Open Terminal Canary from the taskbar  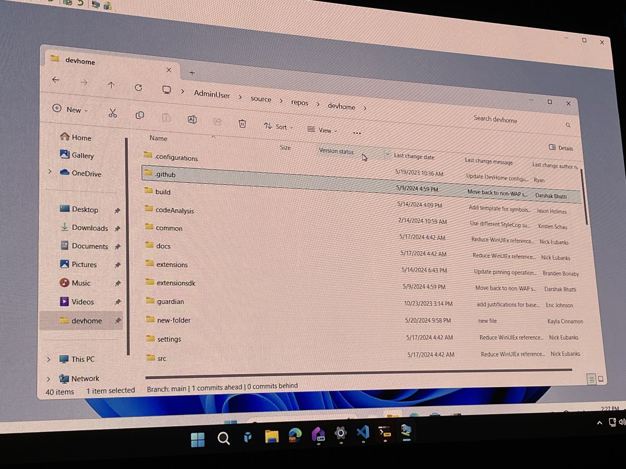pyautogui.click(x=385, y=432)
